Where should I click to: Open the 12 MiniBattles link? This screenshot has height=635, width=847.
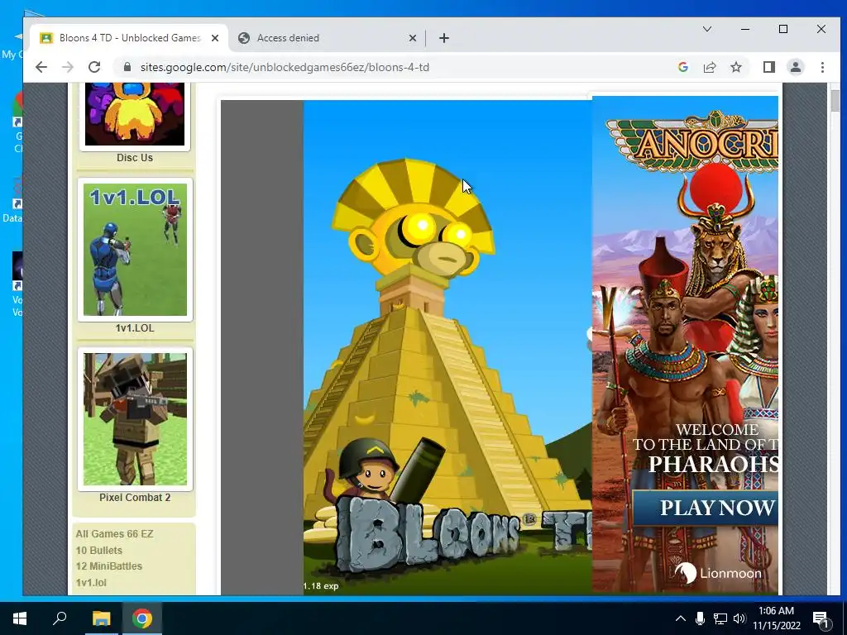(109, 566)
